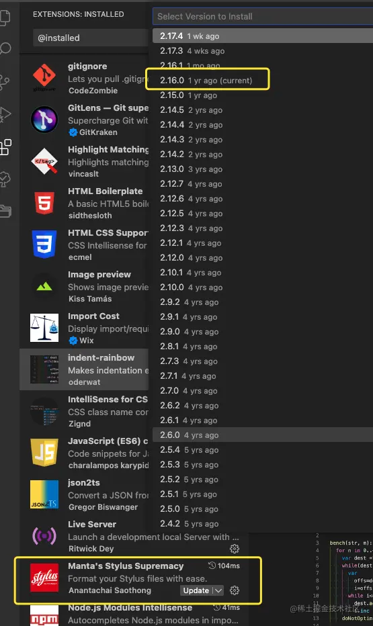Pick version 2.12.7 in version list
Viewport: 373px width, 626px height.
(x=263, y=183)
